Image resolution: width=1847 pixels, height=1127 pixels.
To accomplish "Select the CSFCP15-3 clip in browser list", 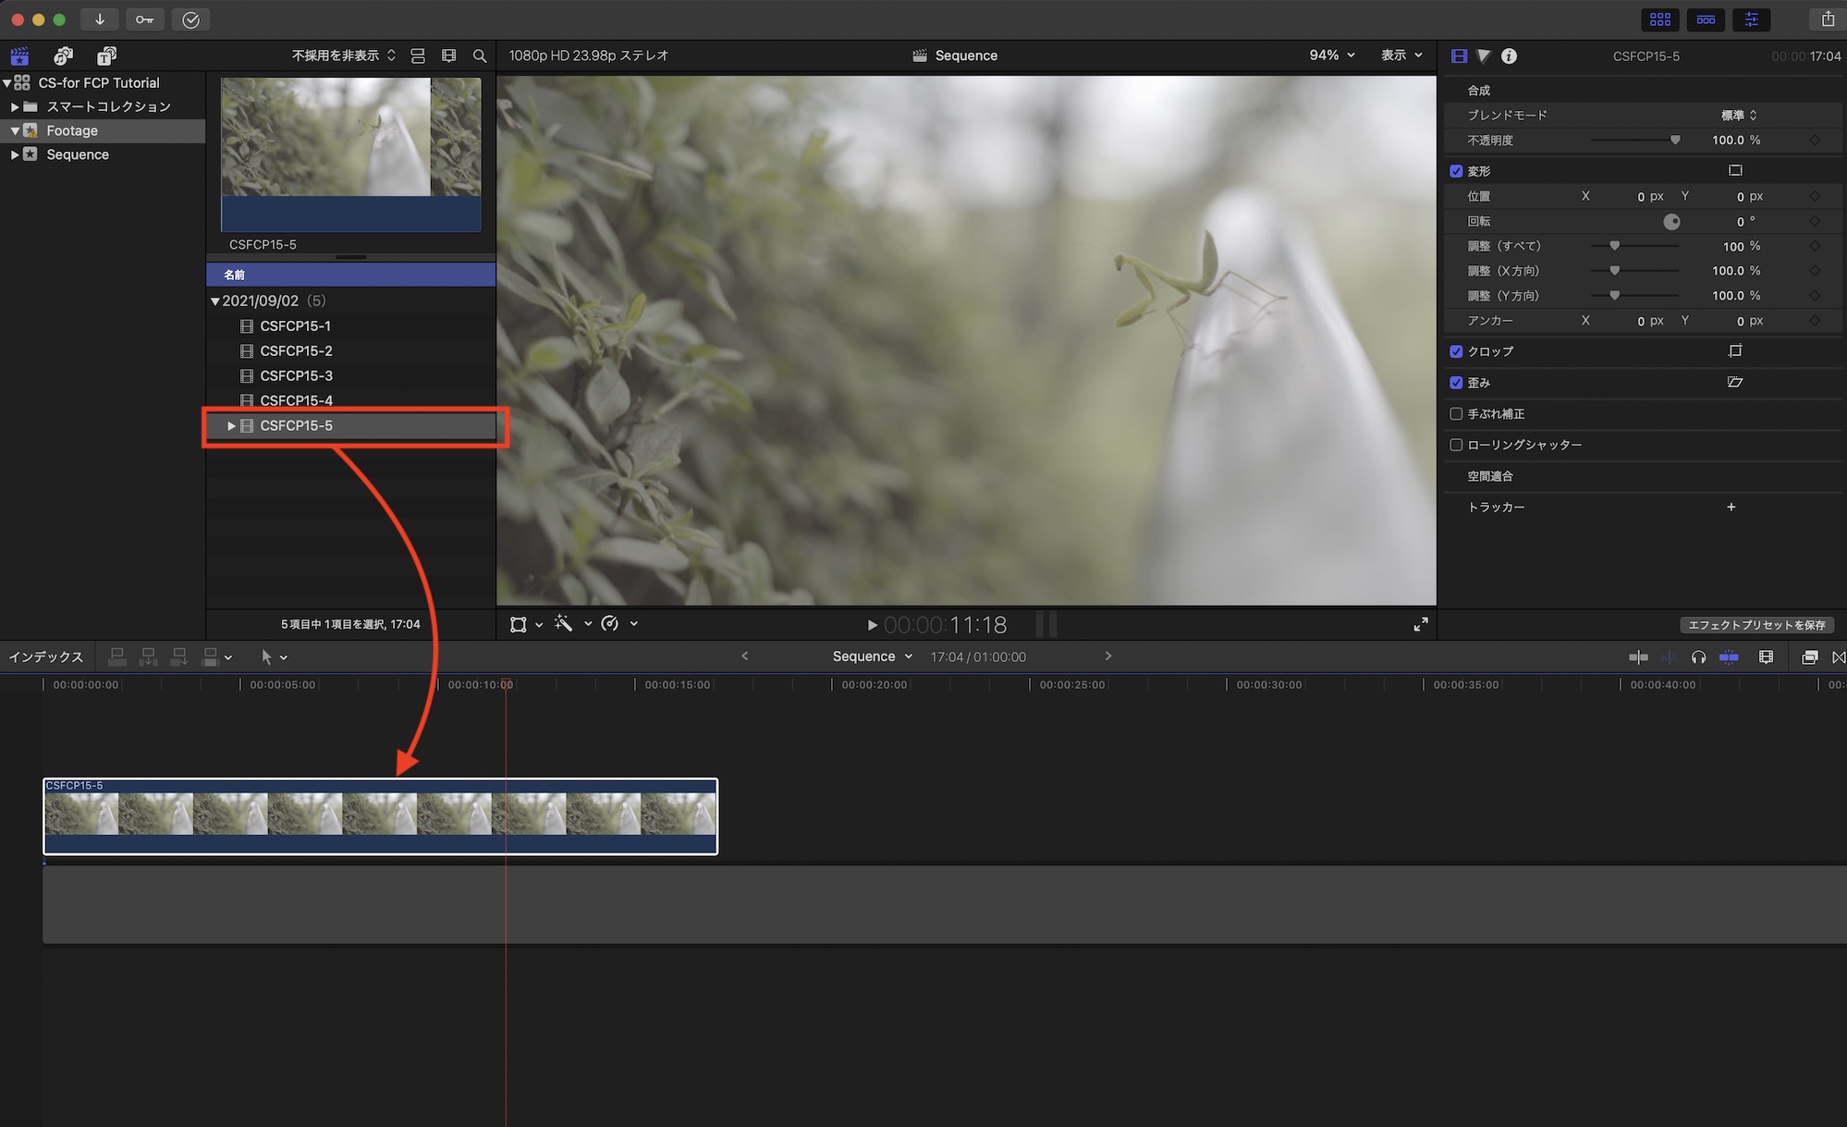I will (x=297, y=375).
